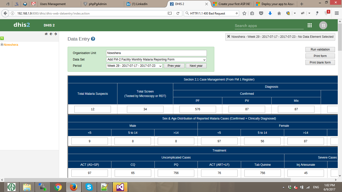Image resolution: width=342 pixels, height=192 pixels.
Task: Click the shield extension icon with red badge
Action: tap(327, 13)
